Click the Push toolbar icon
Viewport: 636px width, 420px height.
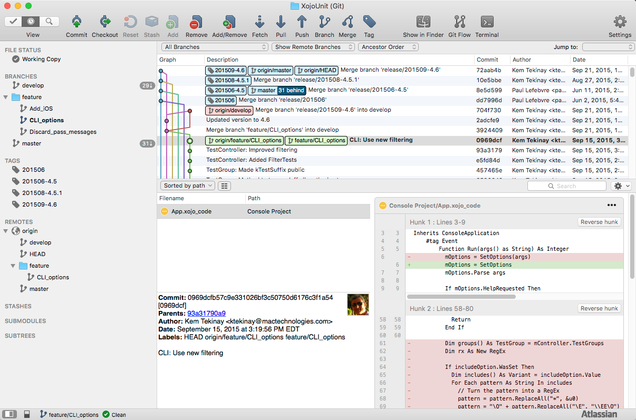[x=302, y=22]
